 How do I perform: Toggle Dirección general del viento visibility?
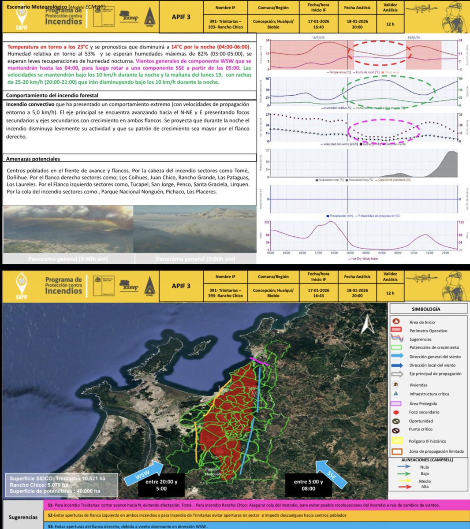coord(396,356)
